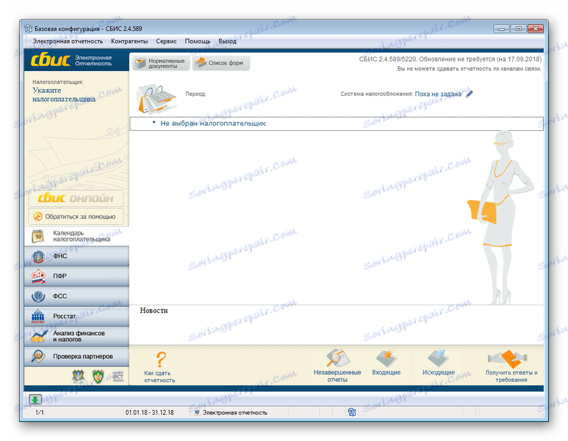Click the period 01.01.18 - 31.12.18 in status bar
The width and height of the screenshot is (568, 441).
[149, 412]
